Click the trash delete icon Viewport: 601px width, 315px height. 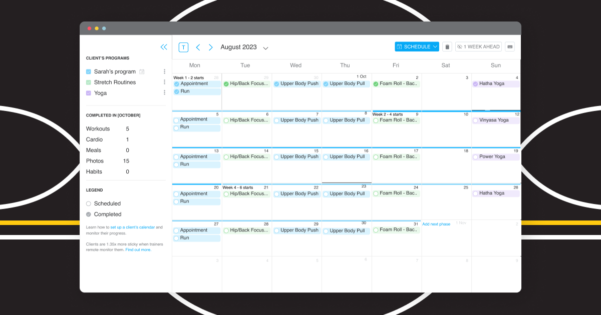447,46
